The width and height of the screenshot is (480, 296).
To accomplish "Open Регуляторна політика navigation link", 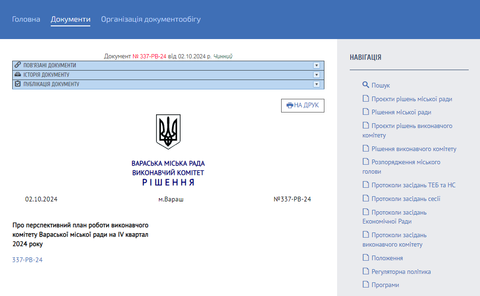I will pos(401,272).
